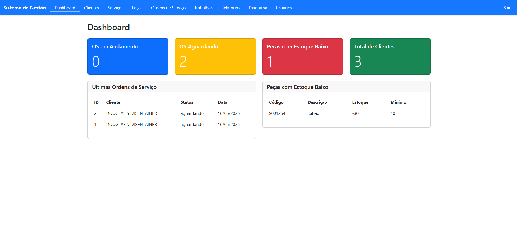
Task: Click the Peças com Estoque Baixo panel header
Action: point(346,87)
